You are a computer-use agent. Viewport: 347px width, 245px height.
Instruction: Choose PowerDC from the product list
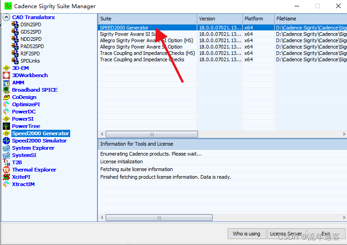coord(24,112)
